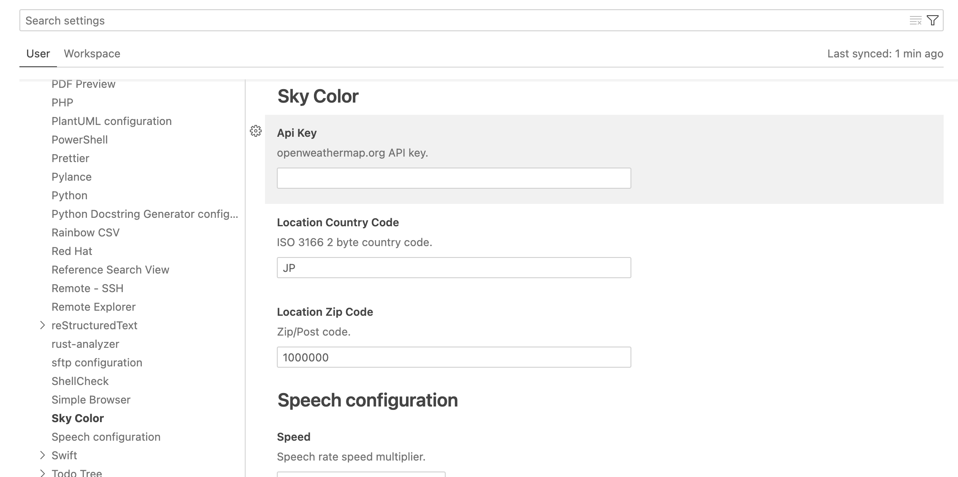The image size is (958, 477).
Task: Click Last synced status text
Action: 885,54
